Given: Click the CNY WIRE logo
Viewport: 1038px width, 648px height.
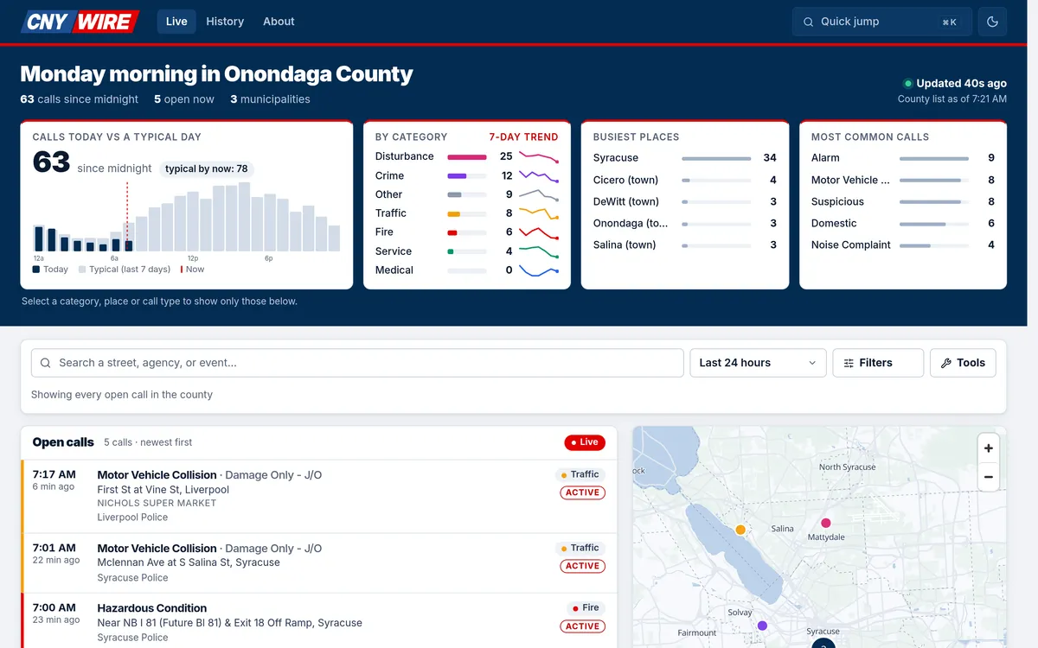Looking at the screenshot, I should click(80, 22).
